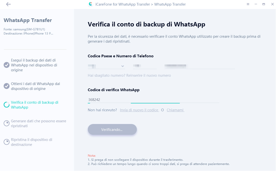The width and height of the screenshot is (276, 172).
Task: Expand the country code dropdown arrow
Action: coord(123,66)
